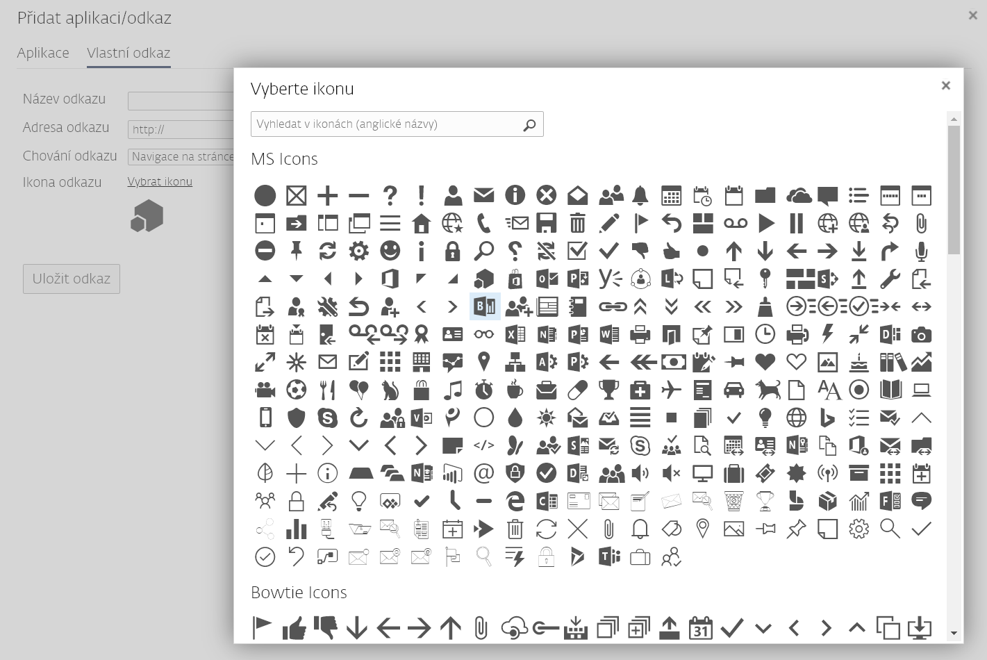987x660 pixels.
Task: Pick the Edge browser logo icon
Action: tap(515, 501)
